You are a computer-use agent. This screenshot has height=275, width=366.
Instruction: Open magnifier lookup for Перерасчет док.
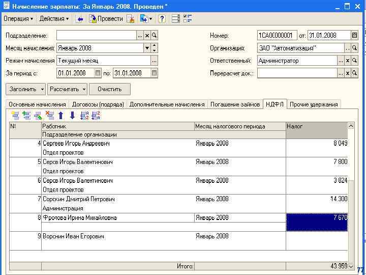tap(355, 73)
